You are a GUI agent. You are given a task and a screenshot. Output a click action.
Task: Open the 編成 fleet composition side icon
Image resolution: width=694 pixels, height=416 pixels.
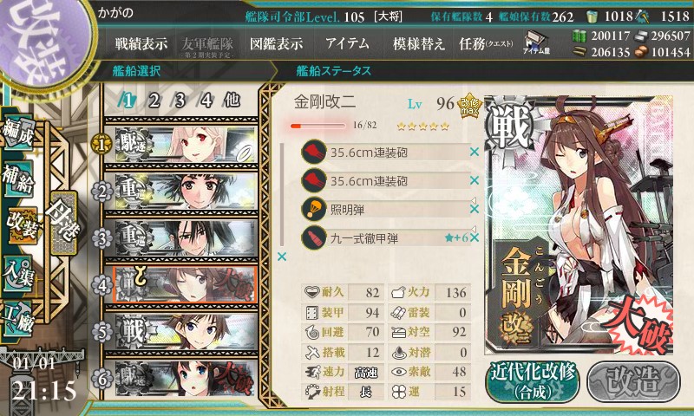[18, 133]
